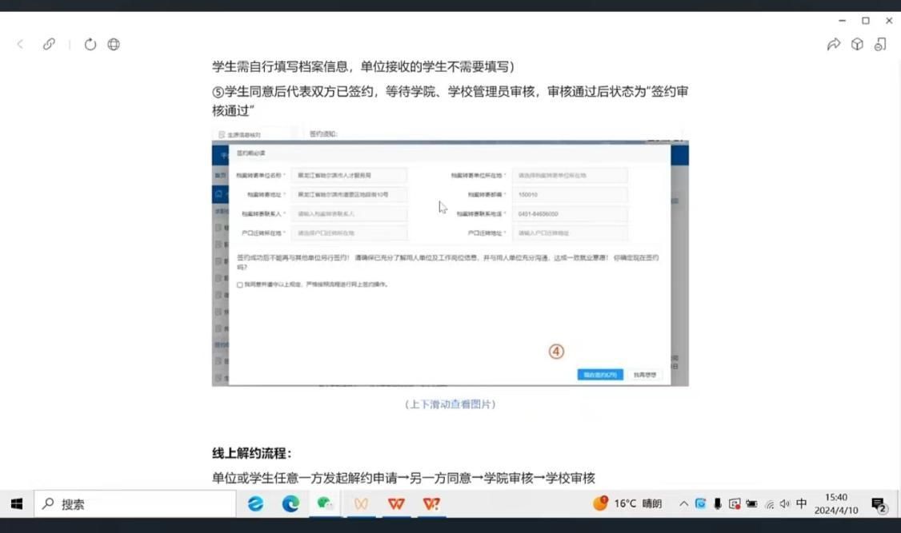Open the Windows Start menu
901x533 pixels.
(16, 503)
